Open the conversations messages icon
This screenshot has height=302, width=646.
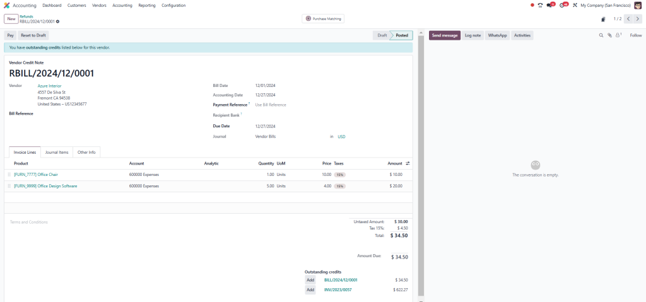550,5
